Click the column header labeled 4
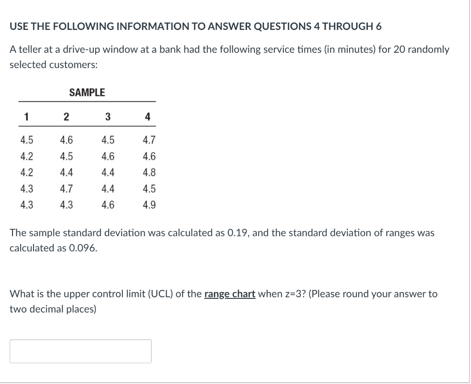Image resolution: width=471 pixels, height=384 pixels. [x=147, y=116]
